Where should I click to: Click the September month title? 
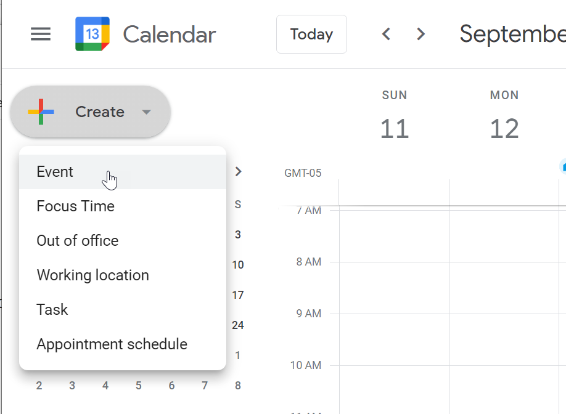512,34
